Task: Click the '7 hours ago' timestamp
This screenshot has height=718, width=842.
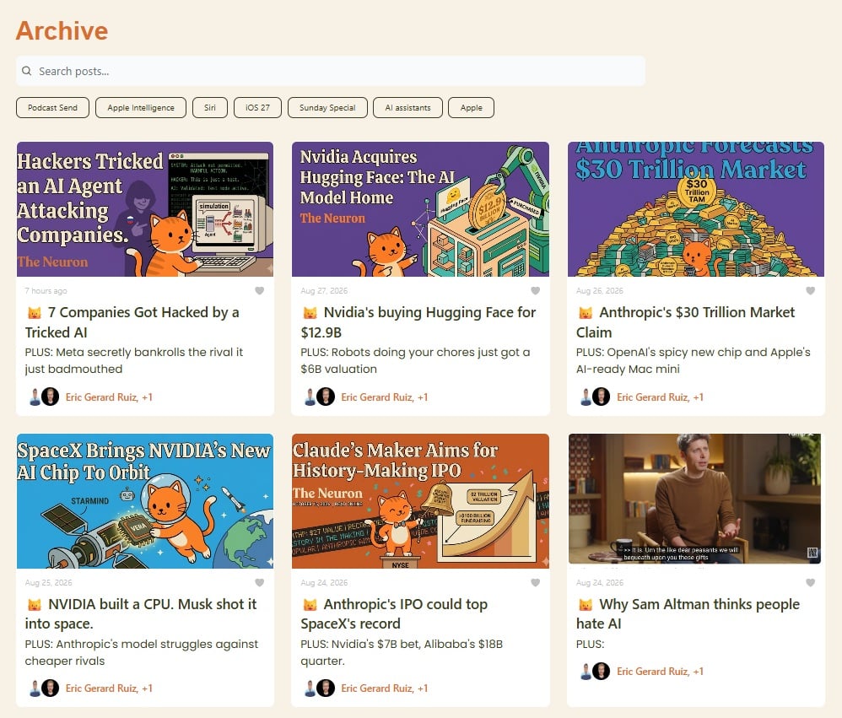Action: (x=46, y=290)
